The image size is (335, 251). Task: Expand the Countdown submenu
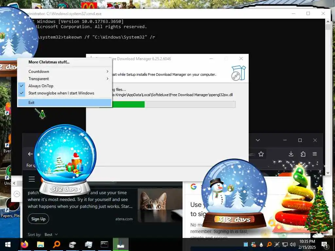coord(64,71)
